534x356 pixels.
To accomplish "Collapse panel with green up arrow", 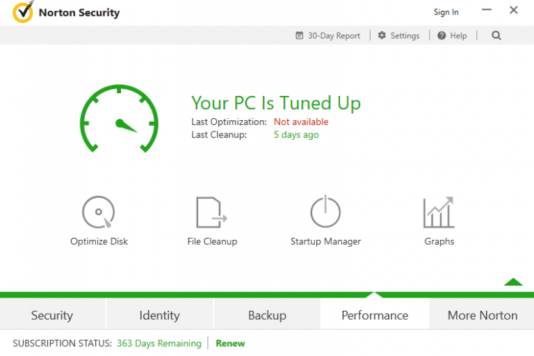I will [x=513, y=282].
